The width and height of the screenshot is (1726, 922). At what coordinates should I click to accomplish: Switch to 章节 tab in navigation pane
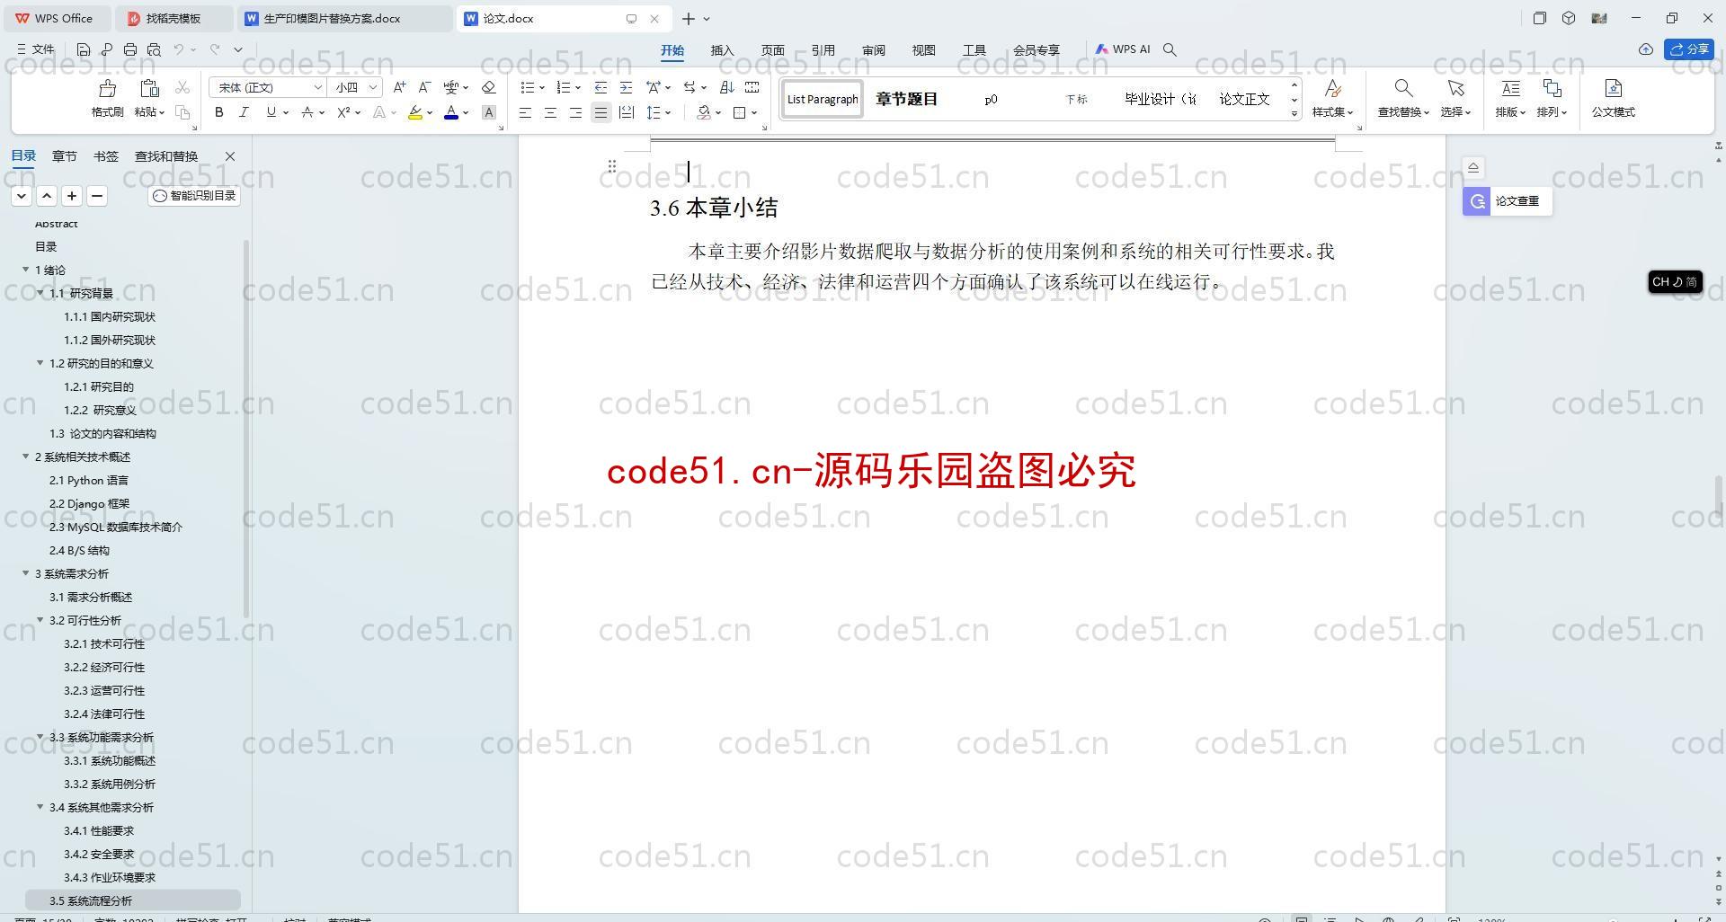(64, 156)
